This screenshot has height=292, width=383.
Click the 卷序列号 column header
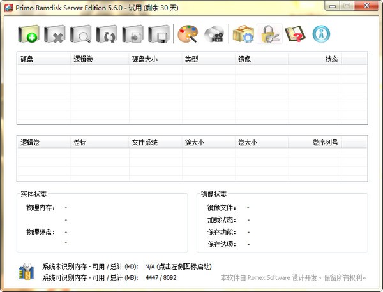pyautogui.click(x=325, y=143)
